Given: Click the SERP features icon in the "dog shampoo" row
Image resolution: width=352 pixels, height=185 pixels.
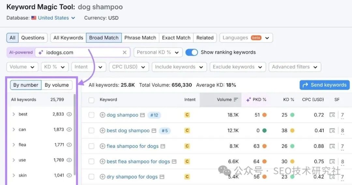Looking at the screenshot, I should [332, 115].
